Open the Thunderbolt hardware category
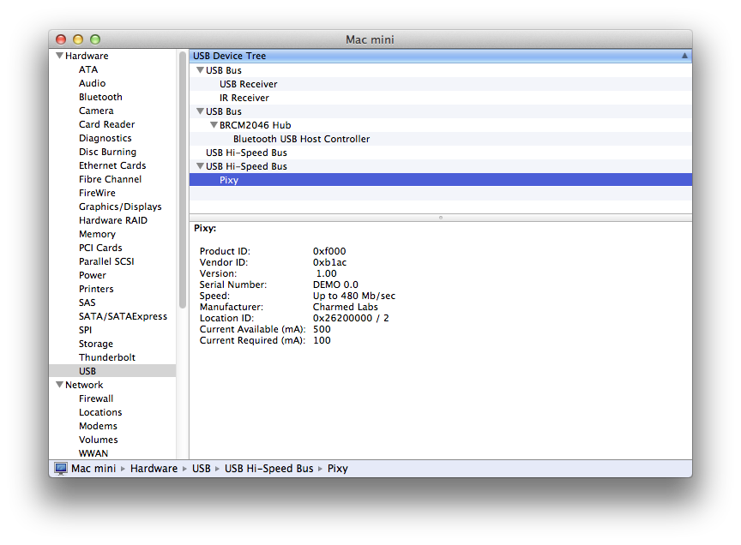Viewport: 741px width, 545px height. click(x=107, y=357)
